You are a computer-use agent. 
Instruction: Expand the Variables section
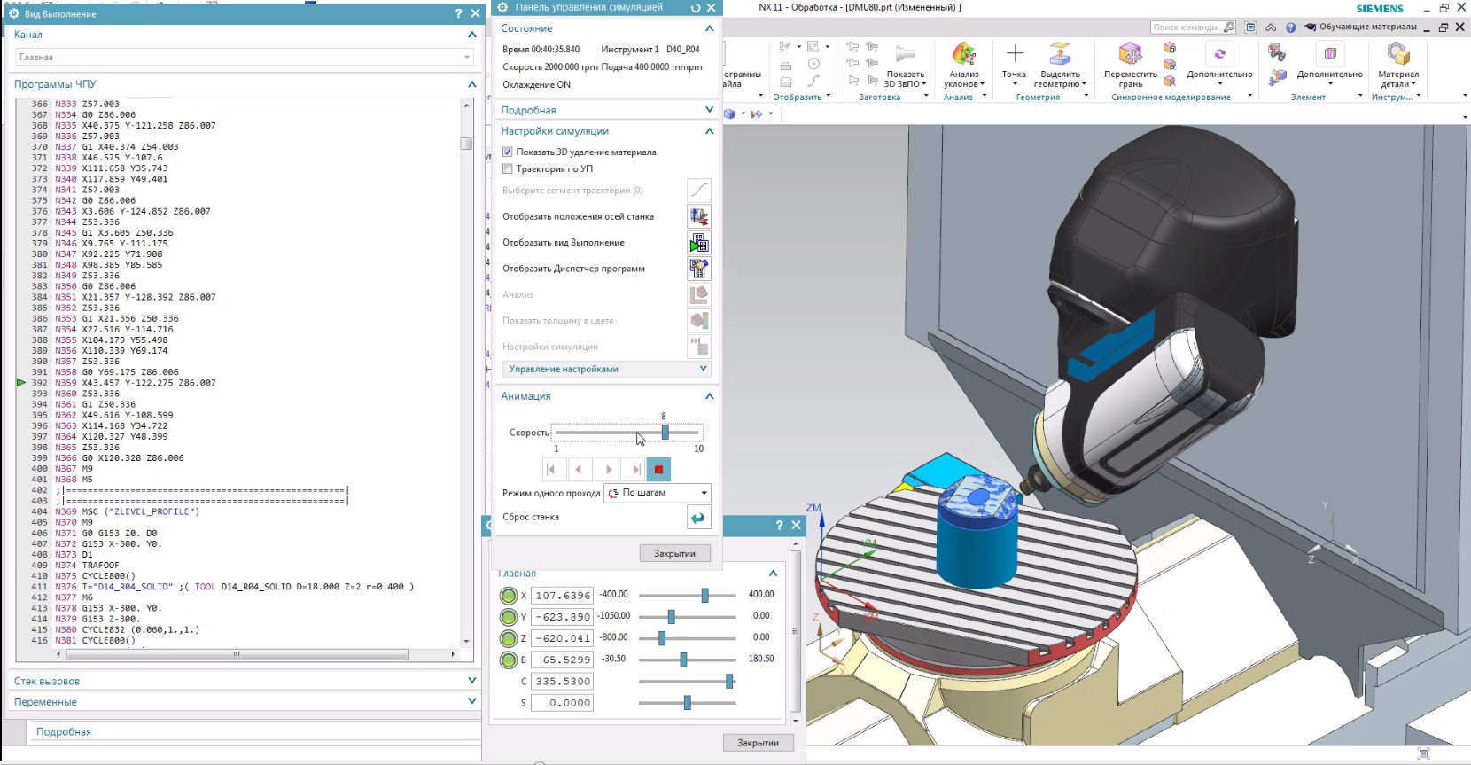coord(245,701)
